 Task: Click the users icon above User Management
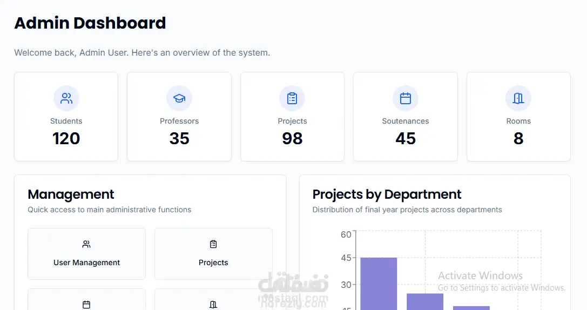[86, 244]
